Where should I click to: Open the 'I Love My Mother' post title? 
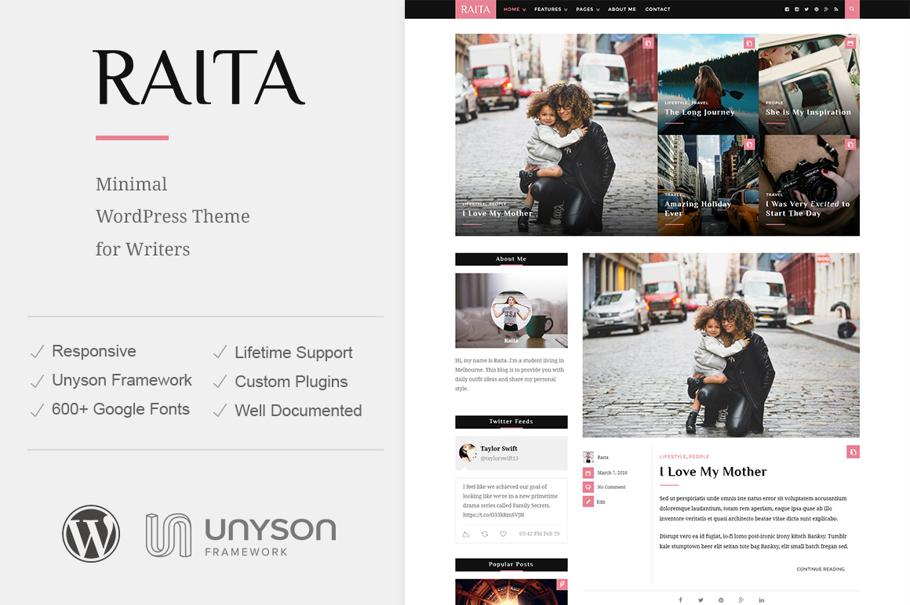pyautogui.click(x=713, y=472)
